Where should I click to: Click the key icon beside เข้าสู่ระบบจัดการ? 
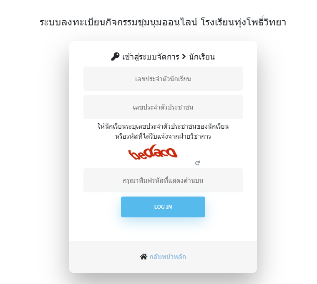point(115,57)
